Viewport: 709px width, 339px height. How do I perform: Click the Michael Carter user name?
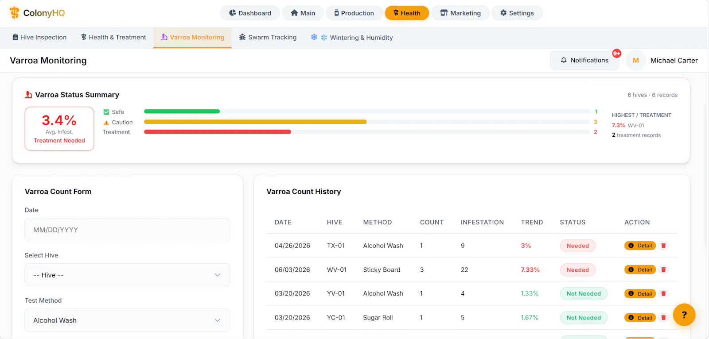(x=674, y=61)
